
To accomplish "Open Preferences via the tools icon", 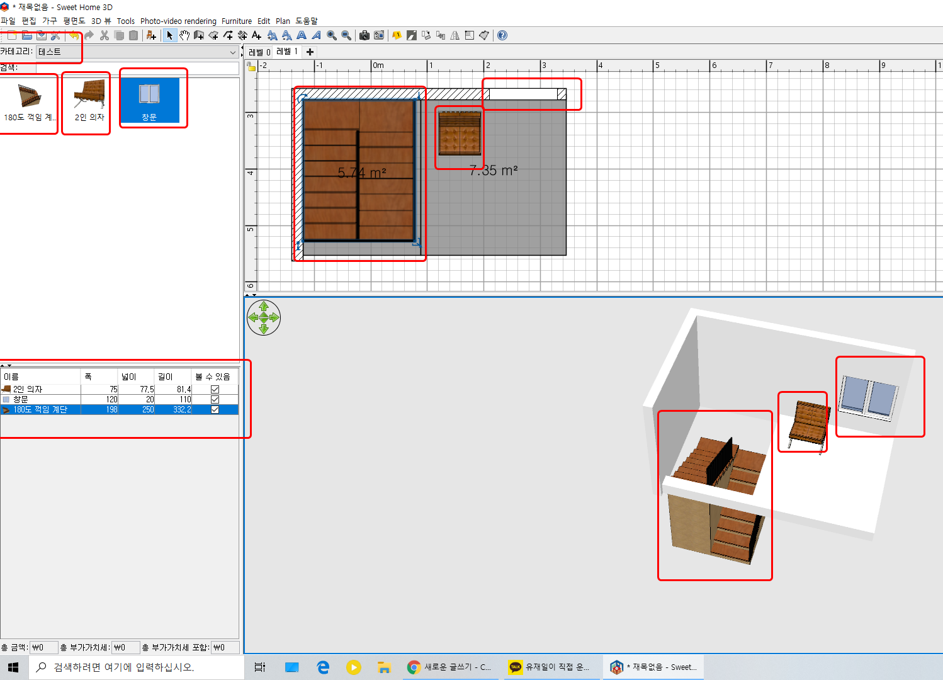I will coord(55,35).
